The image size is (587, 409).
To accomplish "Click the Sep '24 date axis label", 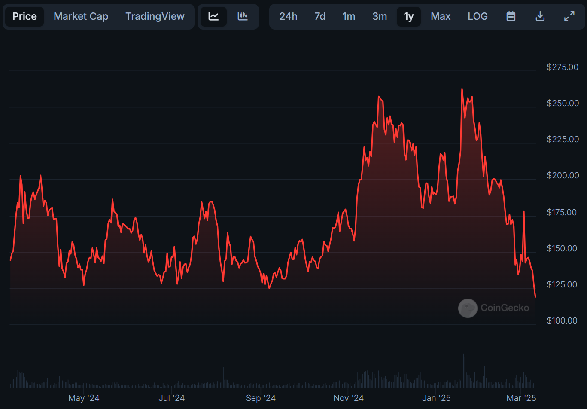I will pos(261,398).
